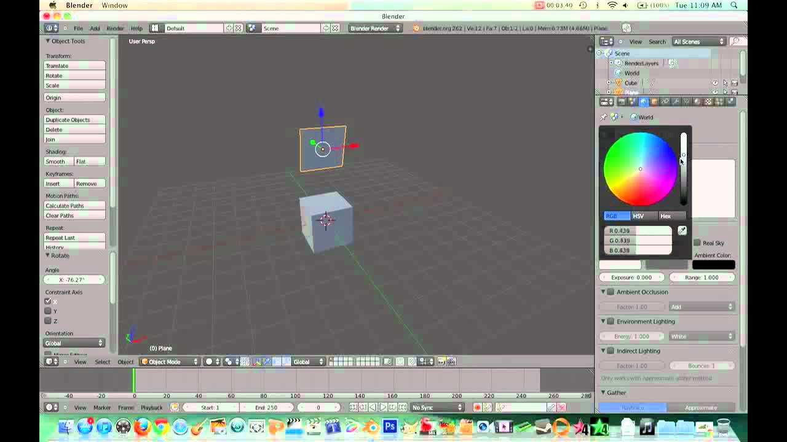Open the Object Mode dropdown
This screenshot has width=787, height=442.
click(x=170, y=362)
